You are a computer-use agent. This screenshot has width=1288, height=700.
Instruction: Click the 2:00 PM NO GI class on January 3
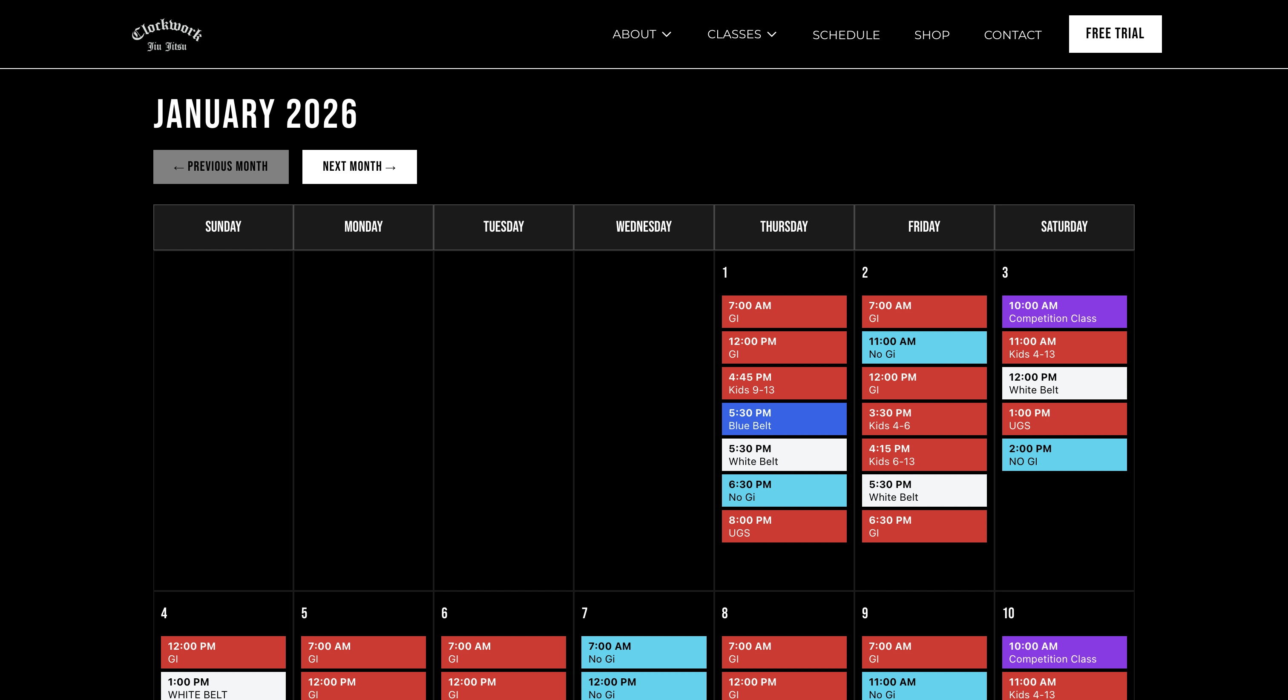[1064, 454]
